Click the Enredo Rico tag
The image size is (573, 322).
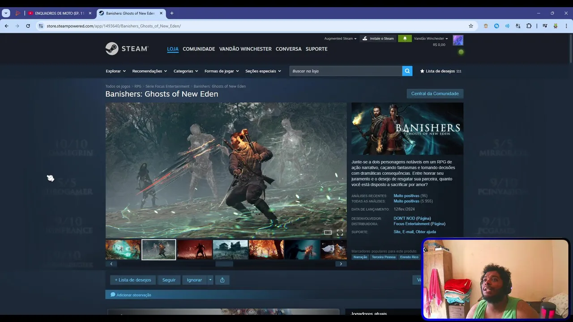click(x=409, y=257)
